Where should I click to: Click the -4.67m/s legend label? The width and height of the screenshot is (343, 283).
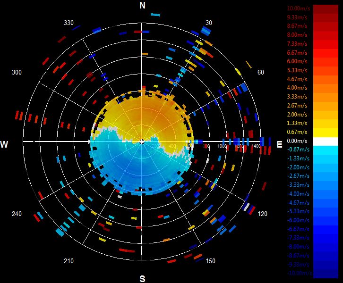(x=298, y=203)
